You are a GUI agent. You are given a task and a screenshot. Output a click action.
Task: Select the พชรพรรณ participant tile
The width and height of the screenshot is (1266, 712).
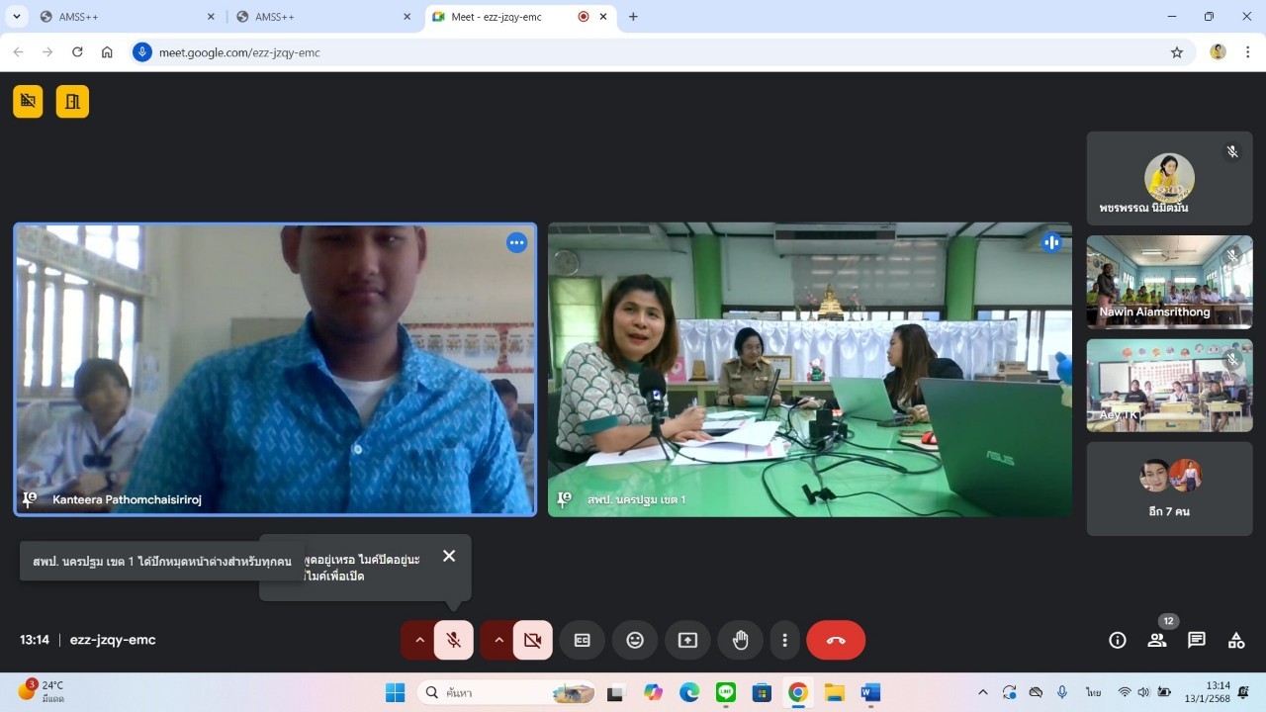click(x=1169, y=178)
